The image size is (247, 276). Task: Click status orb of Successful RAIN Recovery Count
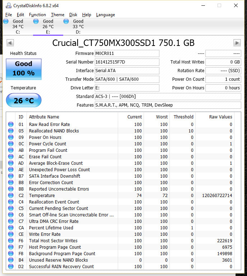pyautogui.click(x=11, y=266)
